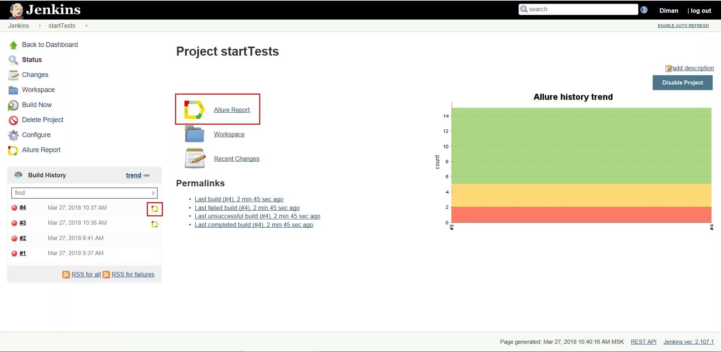
Task: Click the red Delete Project icon
Action: coord(14,120)
